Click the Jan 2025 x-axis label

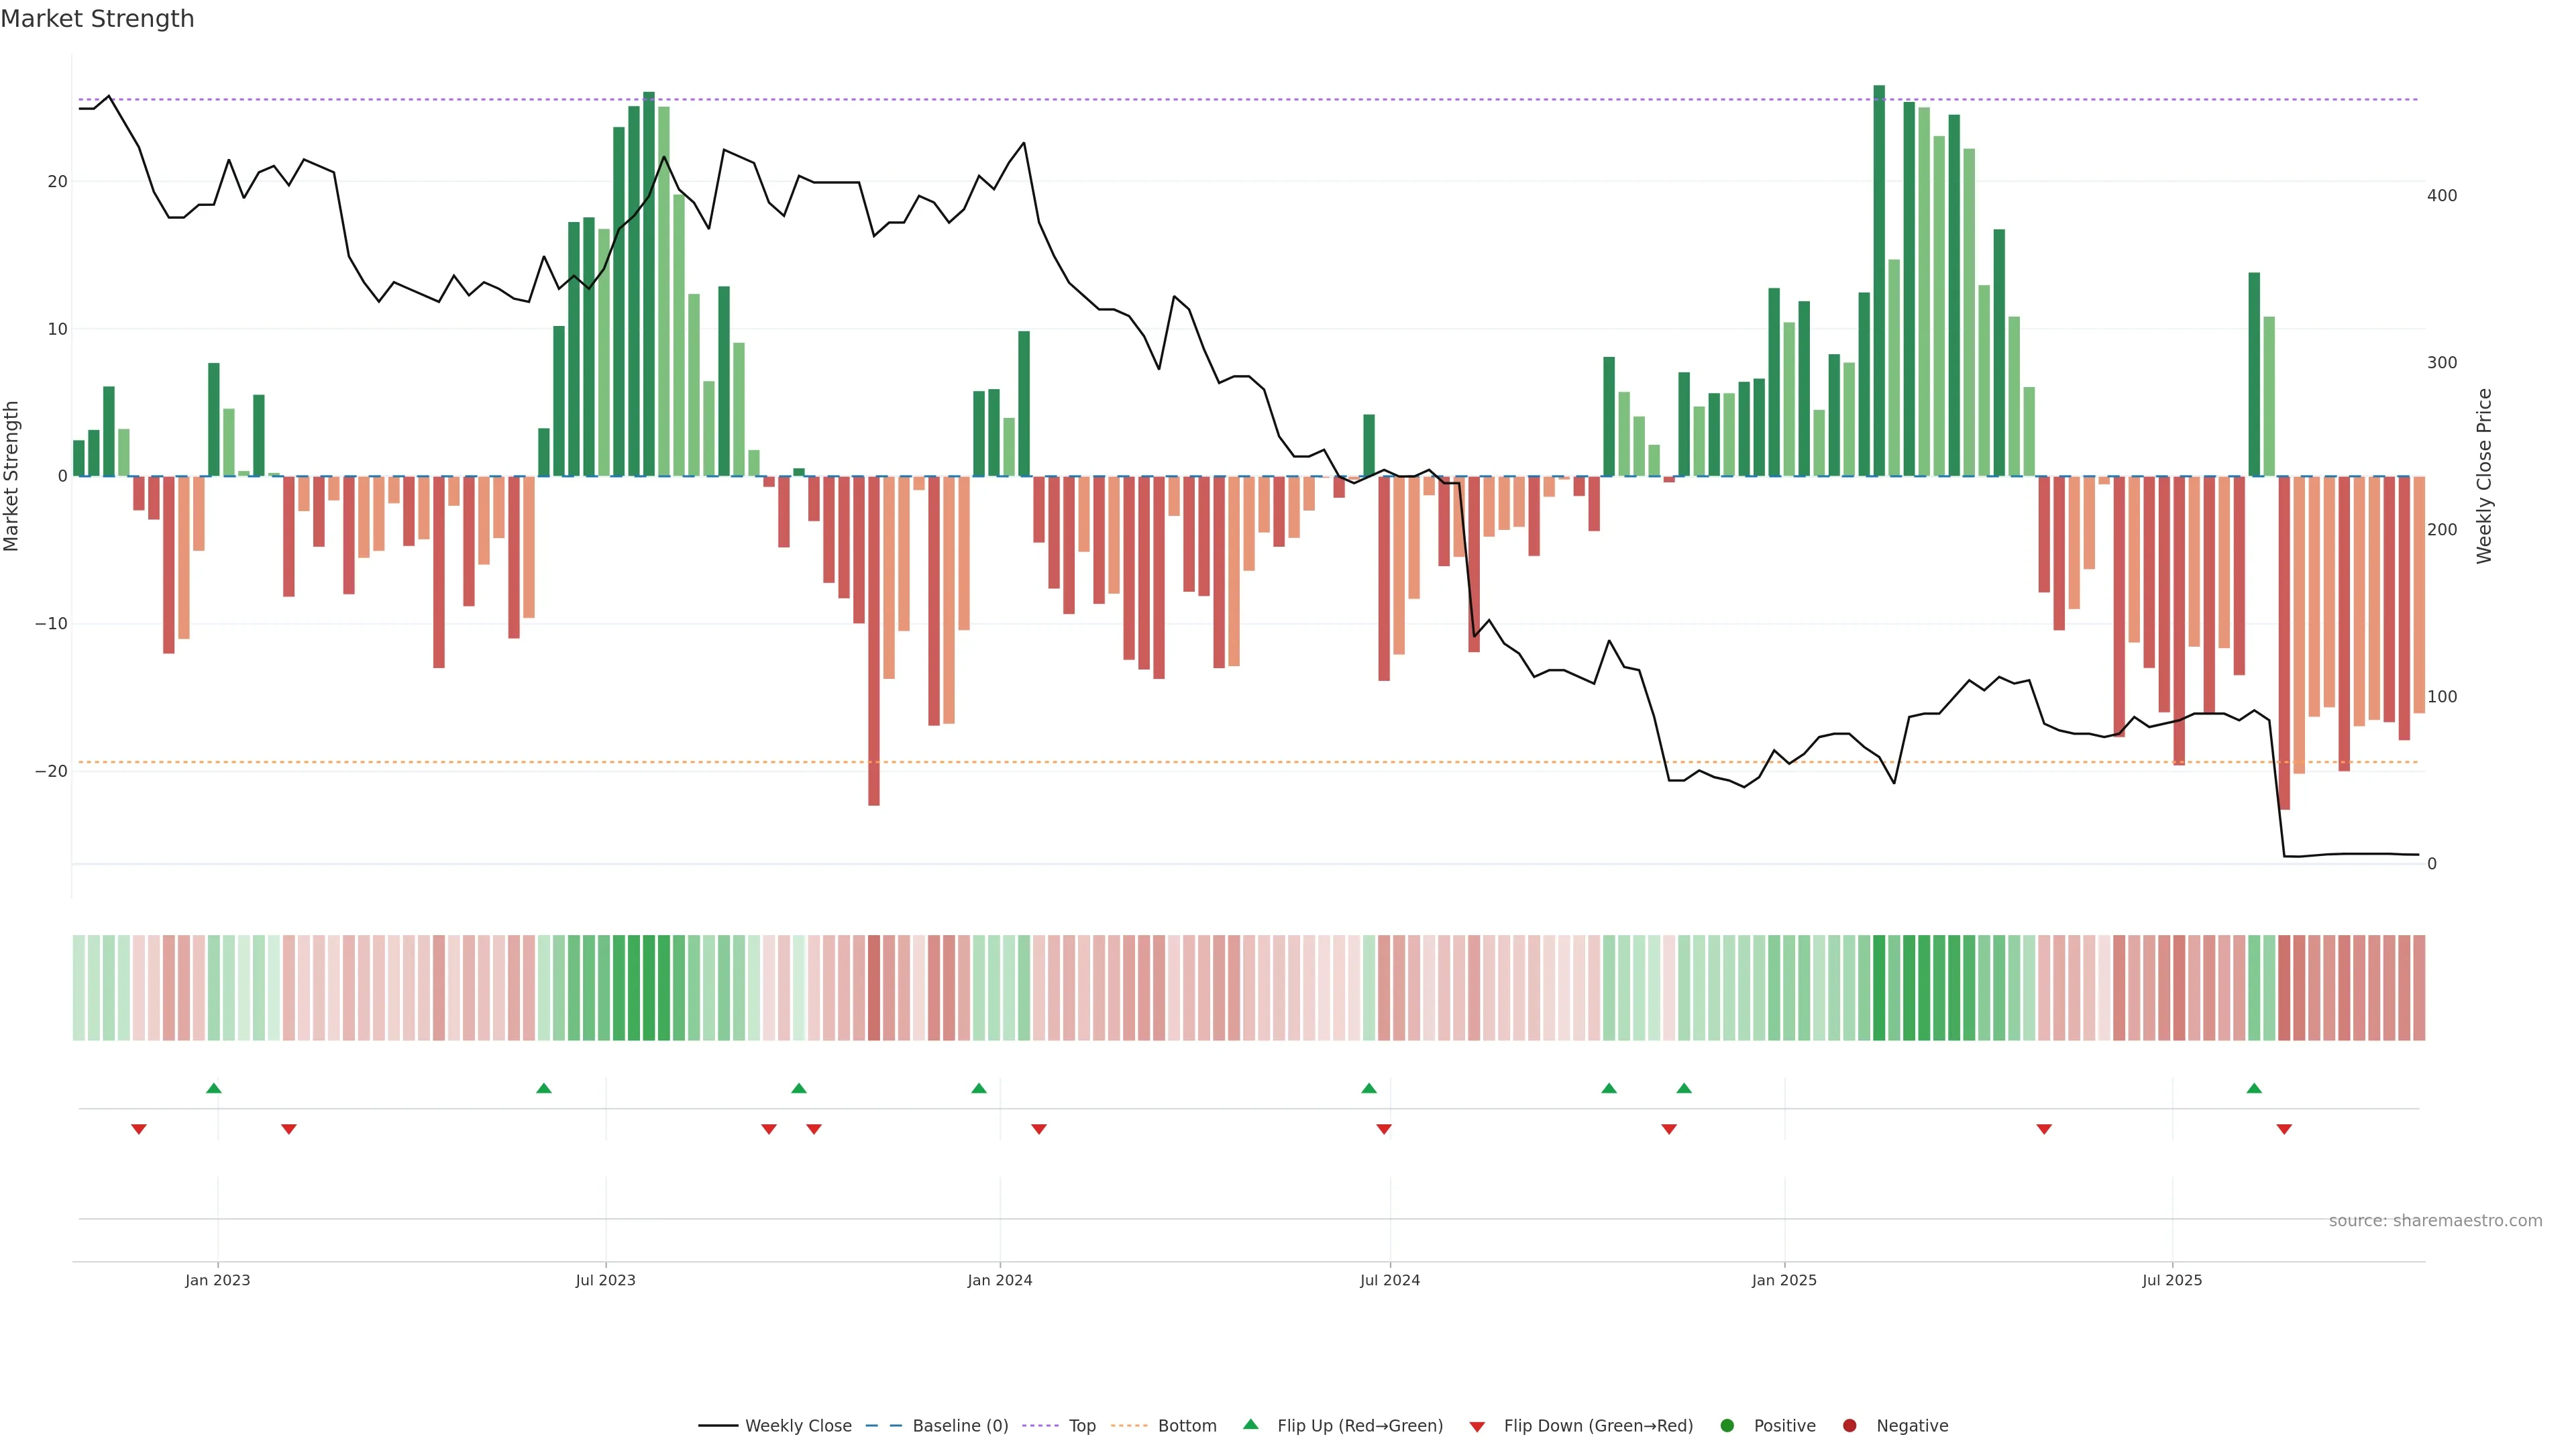click(1784, 1280)
